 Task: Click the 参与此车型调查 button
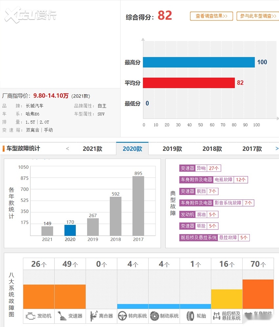(x=258, y=16)
